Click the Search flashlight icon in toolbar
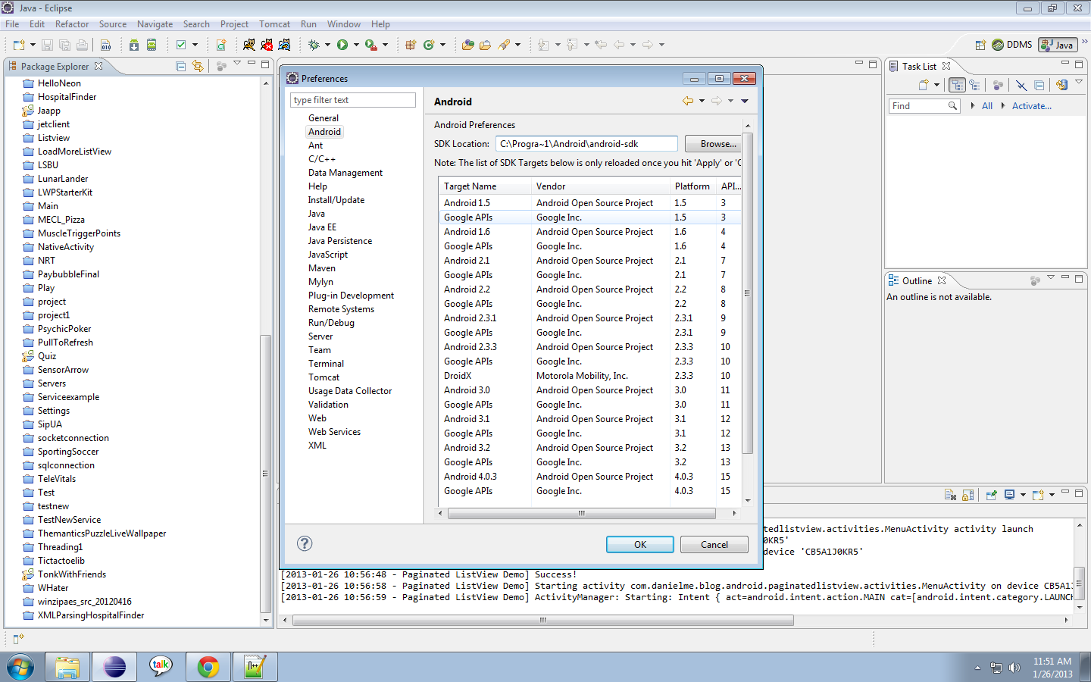Viewport: 1091px width, 682px height. click(x=504, y=45)
